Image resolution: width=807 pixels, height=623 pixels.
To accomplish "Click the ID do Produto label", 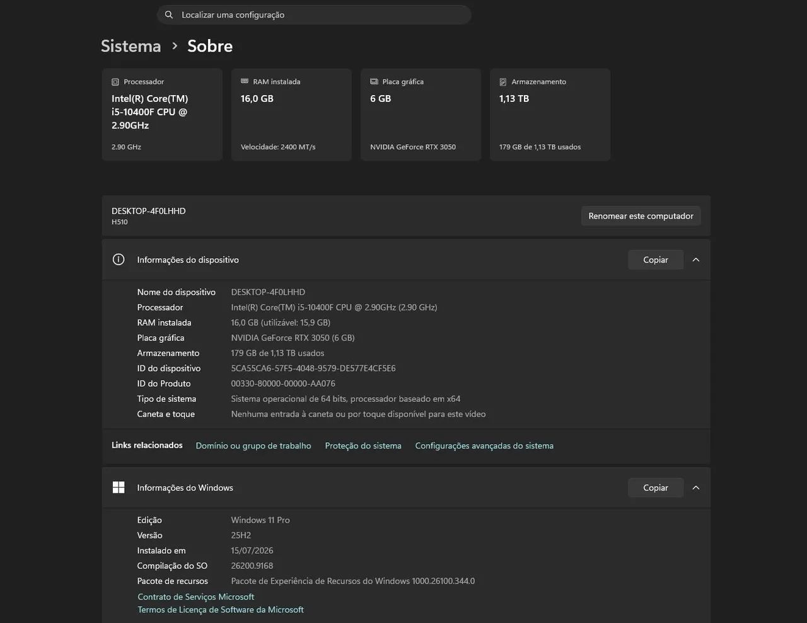I will [x=164, y=384].
